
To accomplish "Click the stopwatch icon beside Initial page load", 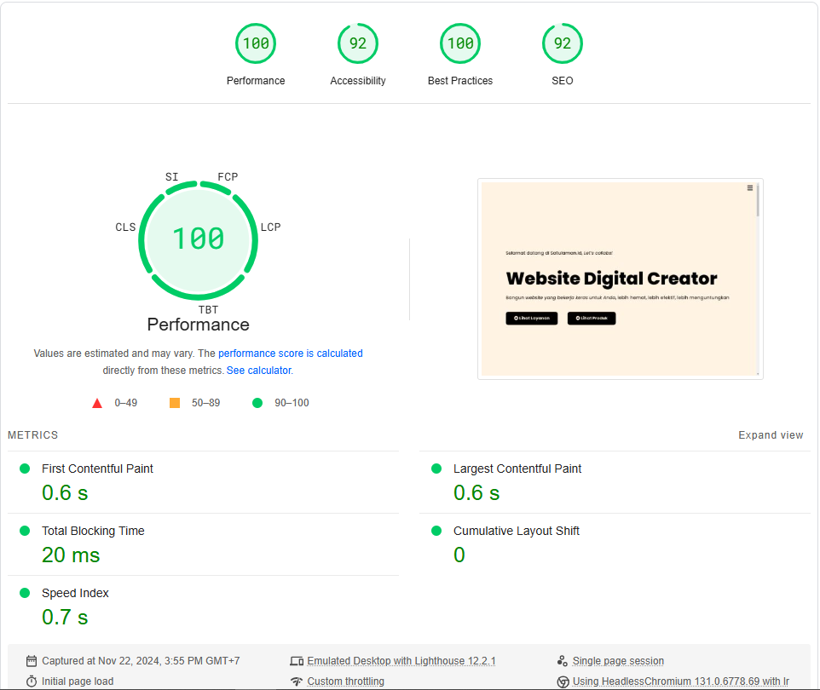I will click(32, 681).
